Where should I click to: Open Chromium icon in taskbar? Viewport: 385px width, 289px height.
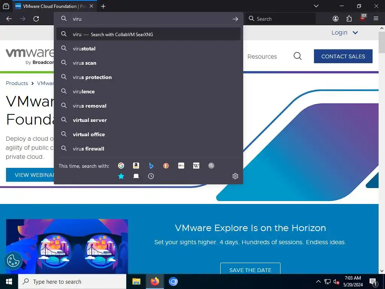pos(173,281)
